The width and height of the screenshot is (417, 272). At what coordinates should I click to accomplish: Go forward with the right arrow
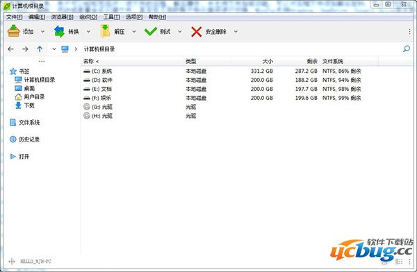point(25,49)
